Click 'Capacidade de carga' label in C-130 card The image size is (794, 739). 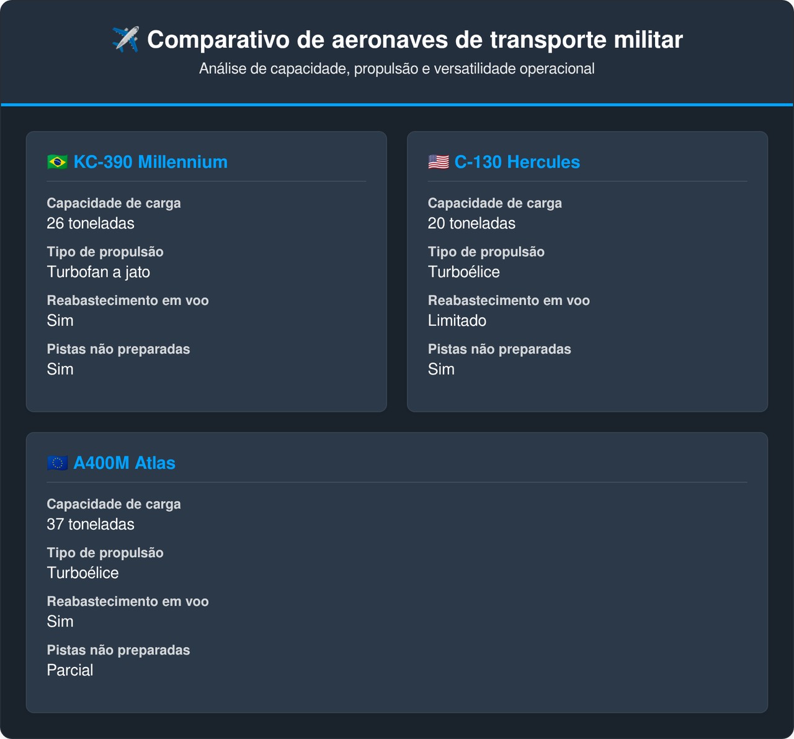pos(495,203)
